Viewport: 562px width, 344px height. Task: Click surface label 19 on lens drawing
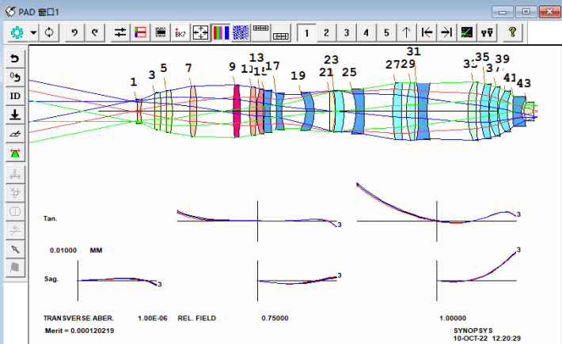click(x=298, y=76)
